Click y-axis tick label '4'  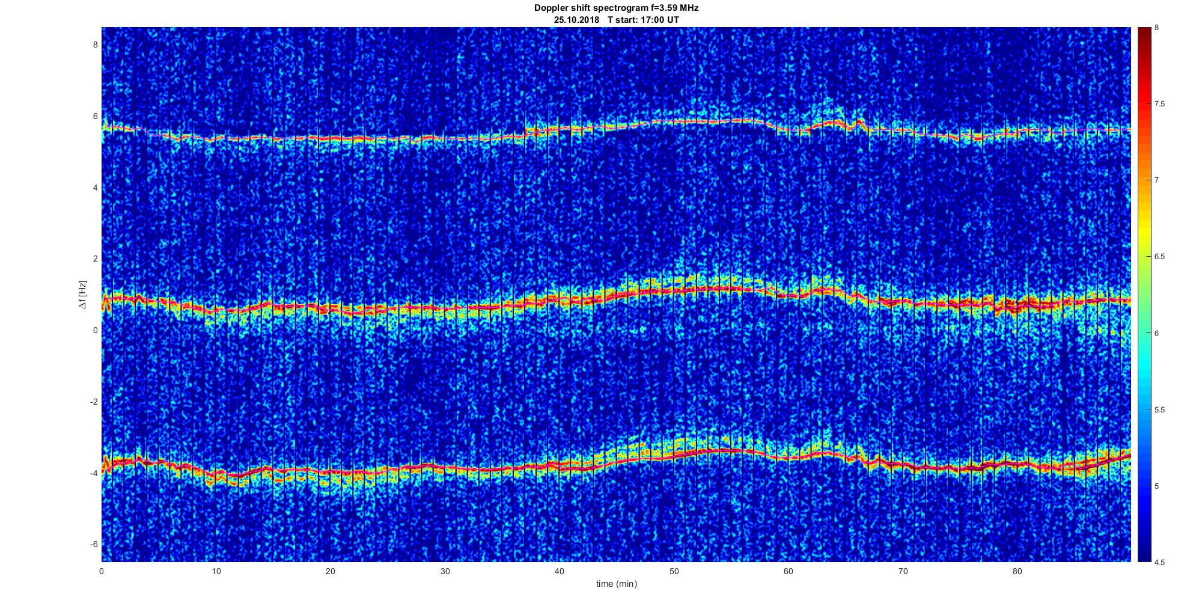pos(94,188)
